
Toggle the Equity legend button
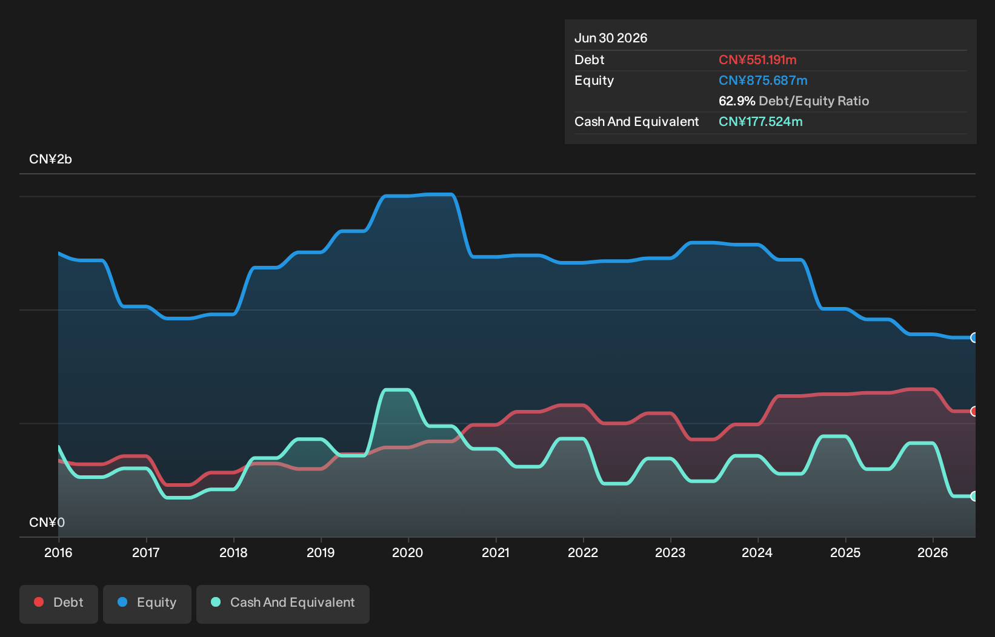click(x=147, y=604)
